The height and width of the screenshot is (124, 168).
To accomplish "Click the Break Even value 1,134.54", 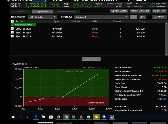I will [162, 99].
